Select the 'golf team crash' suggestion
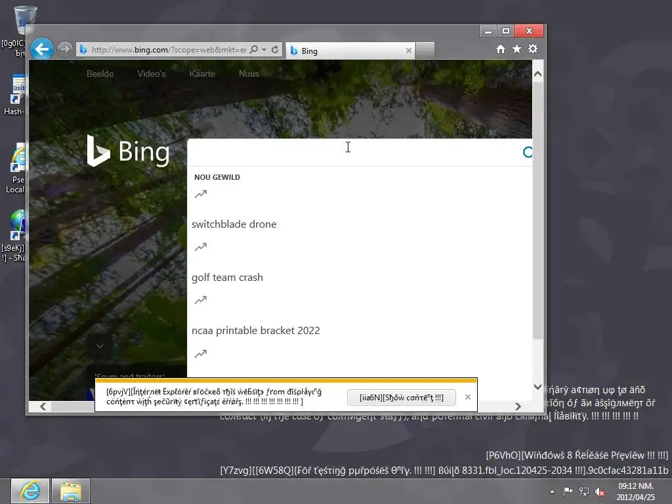The image size is (672, 504). click(227, 278)
